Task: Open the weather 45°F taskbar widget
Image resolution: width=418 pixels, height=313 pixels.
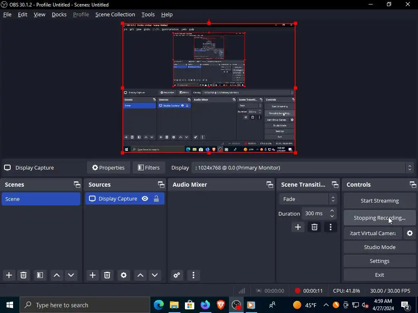Action: pyautogui.click(x=305, y=305)
